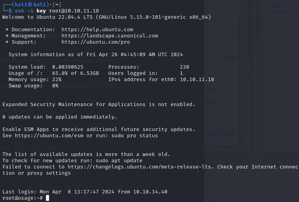Viewport: 299px width, 202px height.
Task: Click the 'Expanded Security Maintenance' line
Action: pos(99,105)
